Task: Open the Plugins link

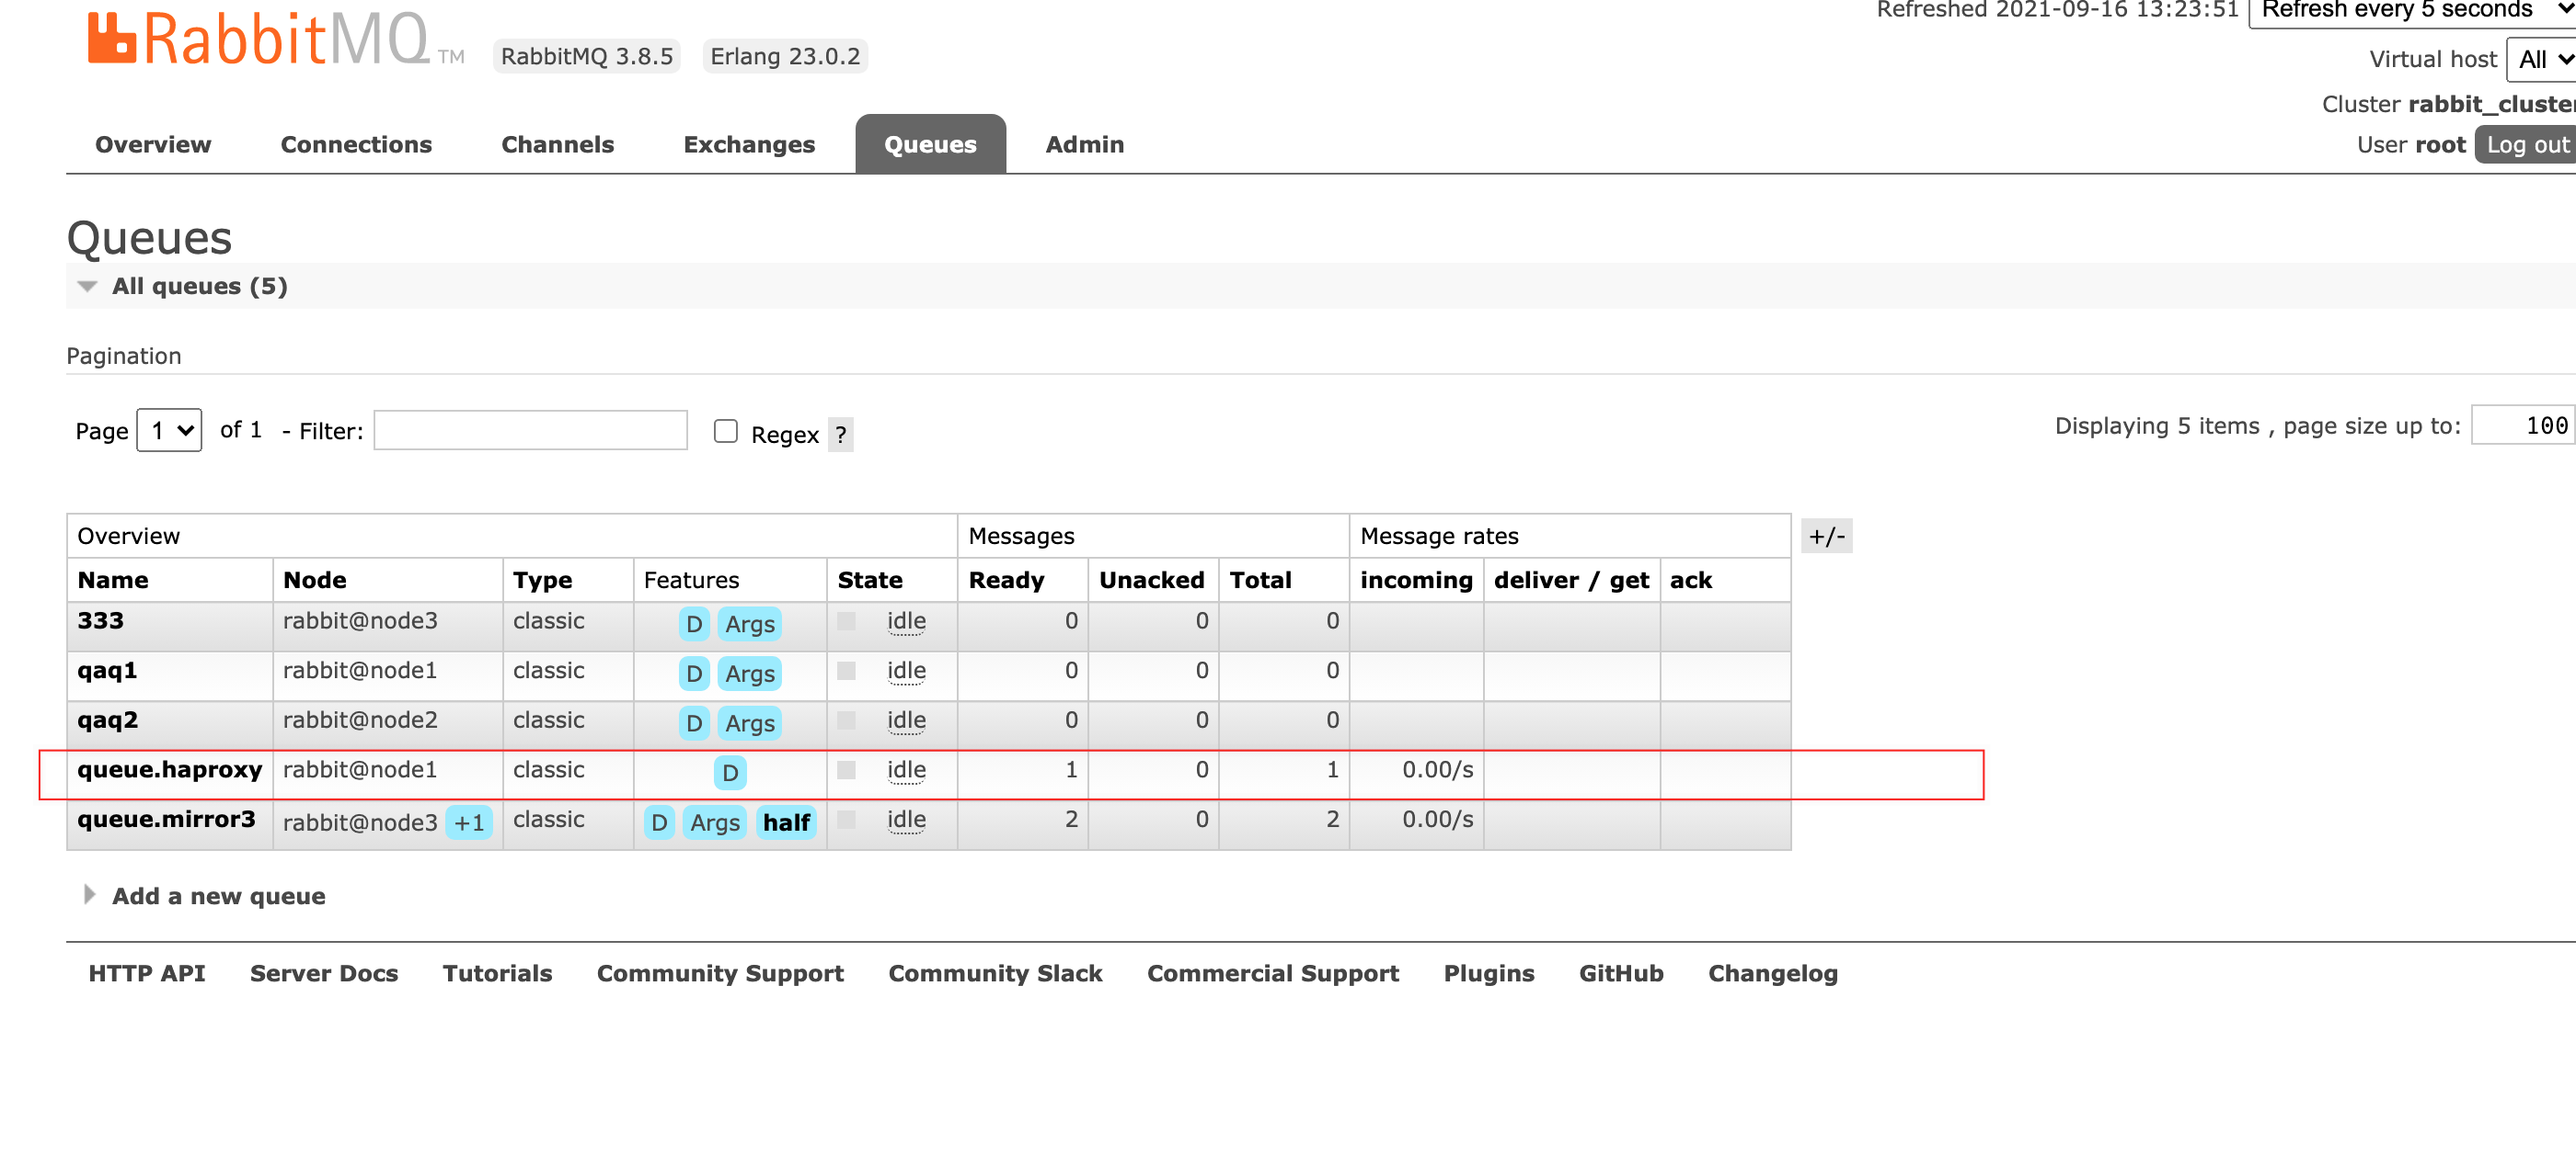Action: click(1489, 974)
